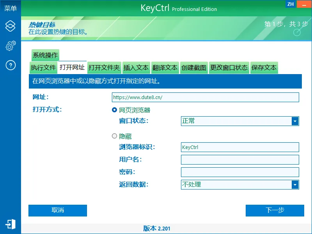Open the 菜单 sidebar menu
Image resolution: width=312 pixels, height=234 pixels.
point(11,8)
